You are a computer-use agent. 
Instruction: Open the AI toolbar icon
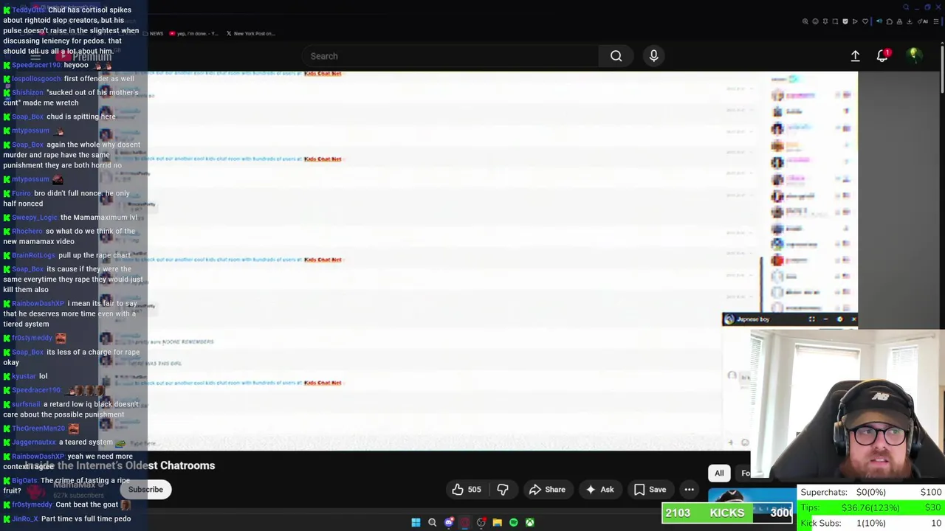click(923, 21)
